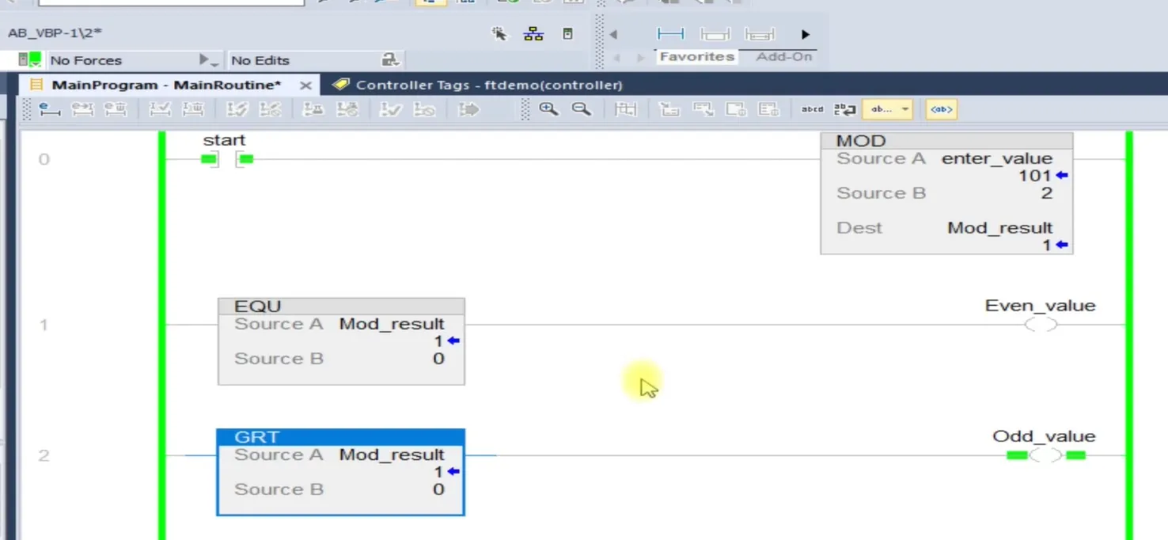Open the communications path selector icon

567,34
